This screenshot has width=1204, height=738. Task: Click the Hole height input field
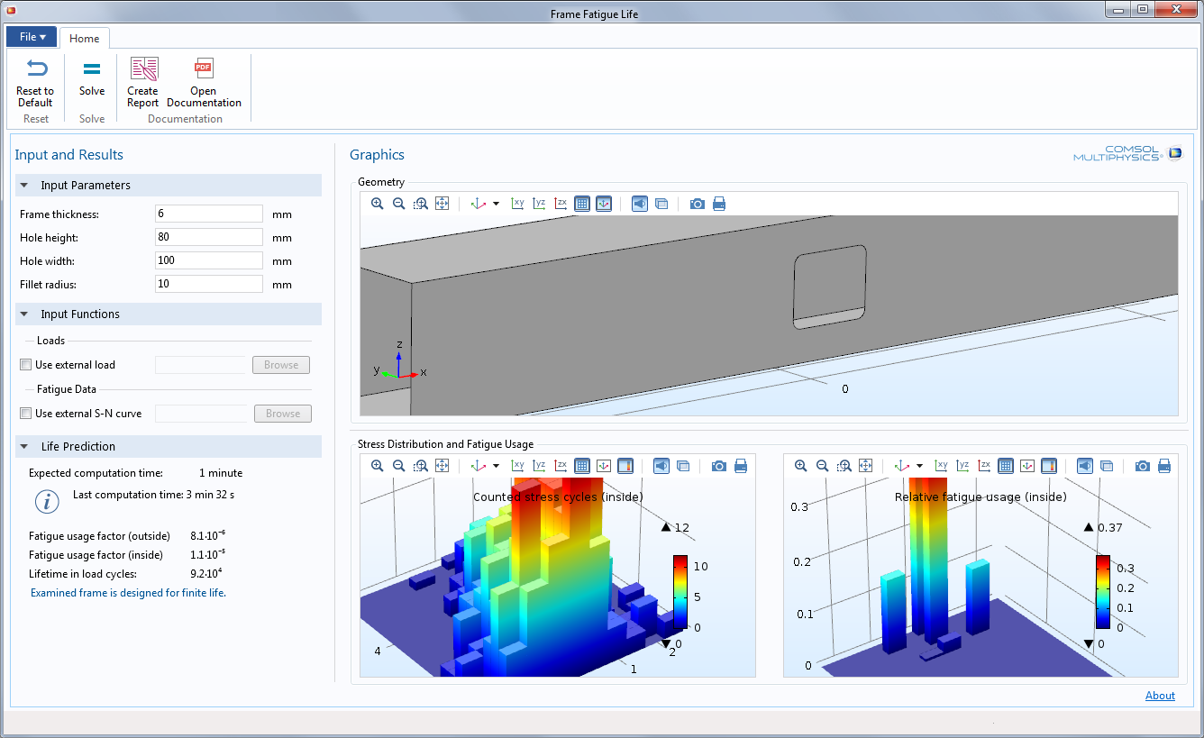(x=209, y=237)
